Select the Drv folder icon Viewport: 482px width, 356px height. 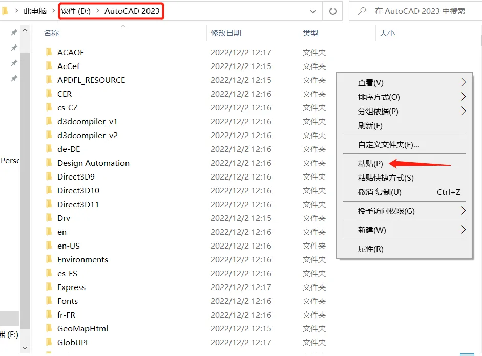pyautogui.click(x=49, y=217)
